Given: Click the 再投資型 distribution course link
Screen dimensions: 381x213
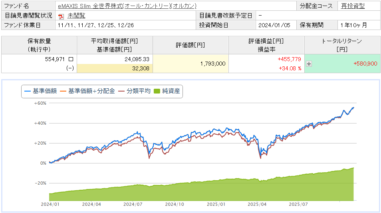Looking at the screenshot, I should click(353, 6).
